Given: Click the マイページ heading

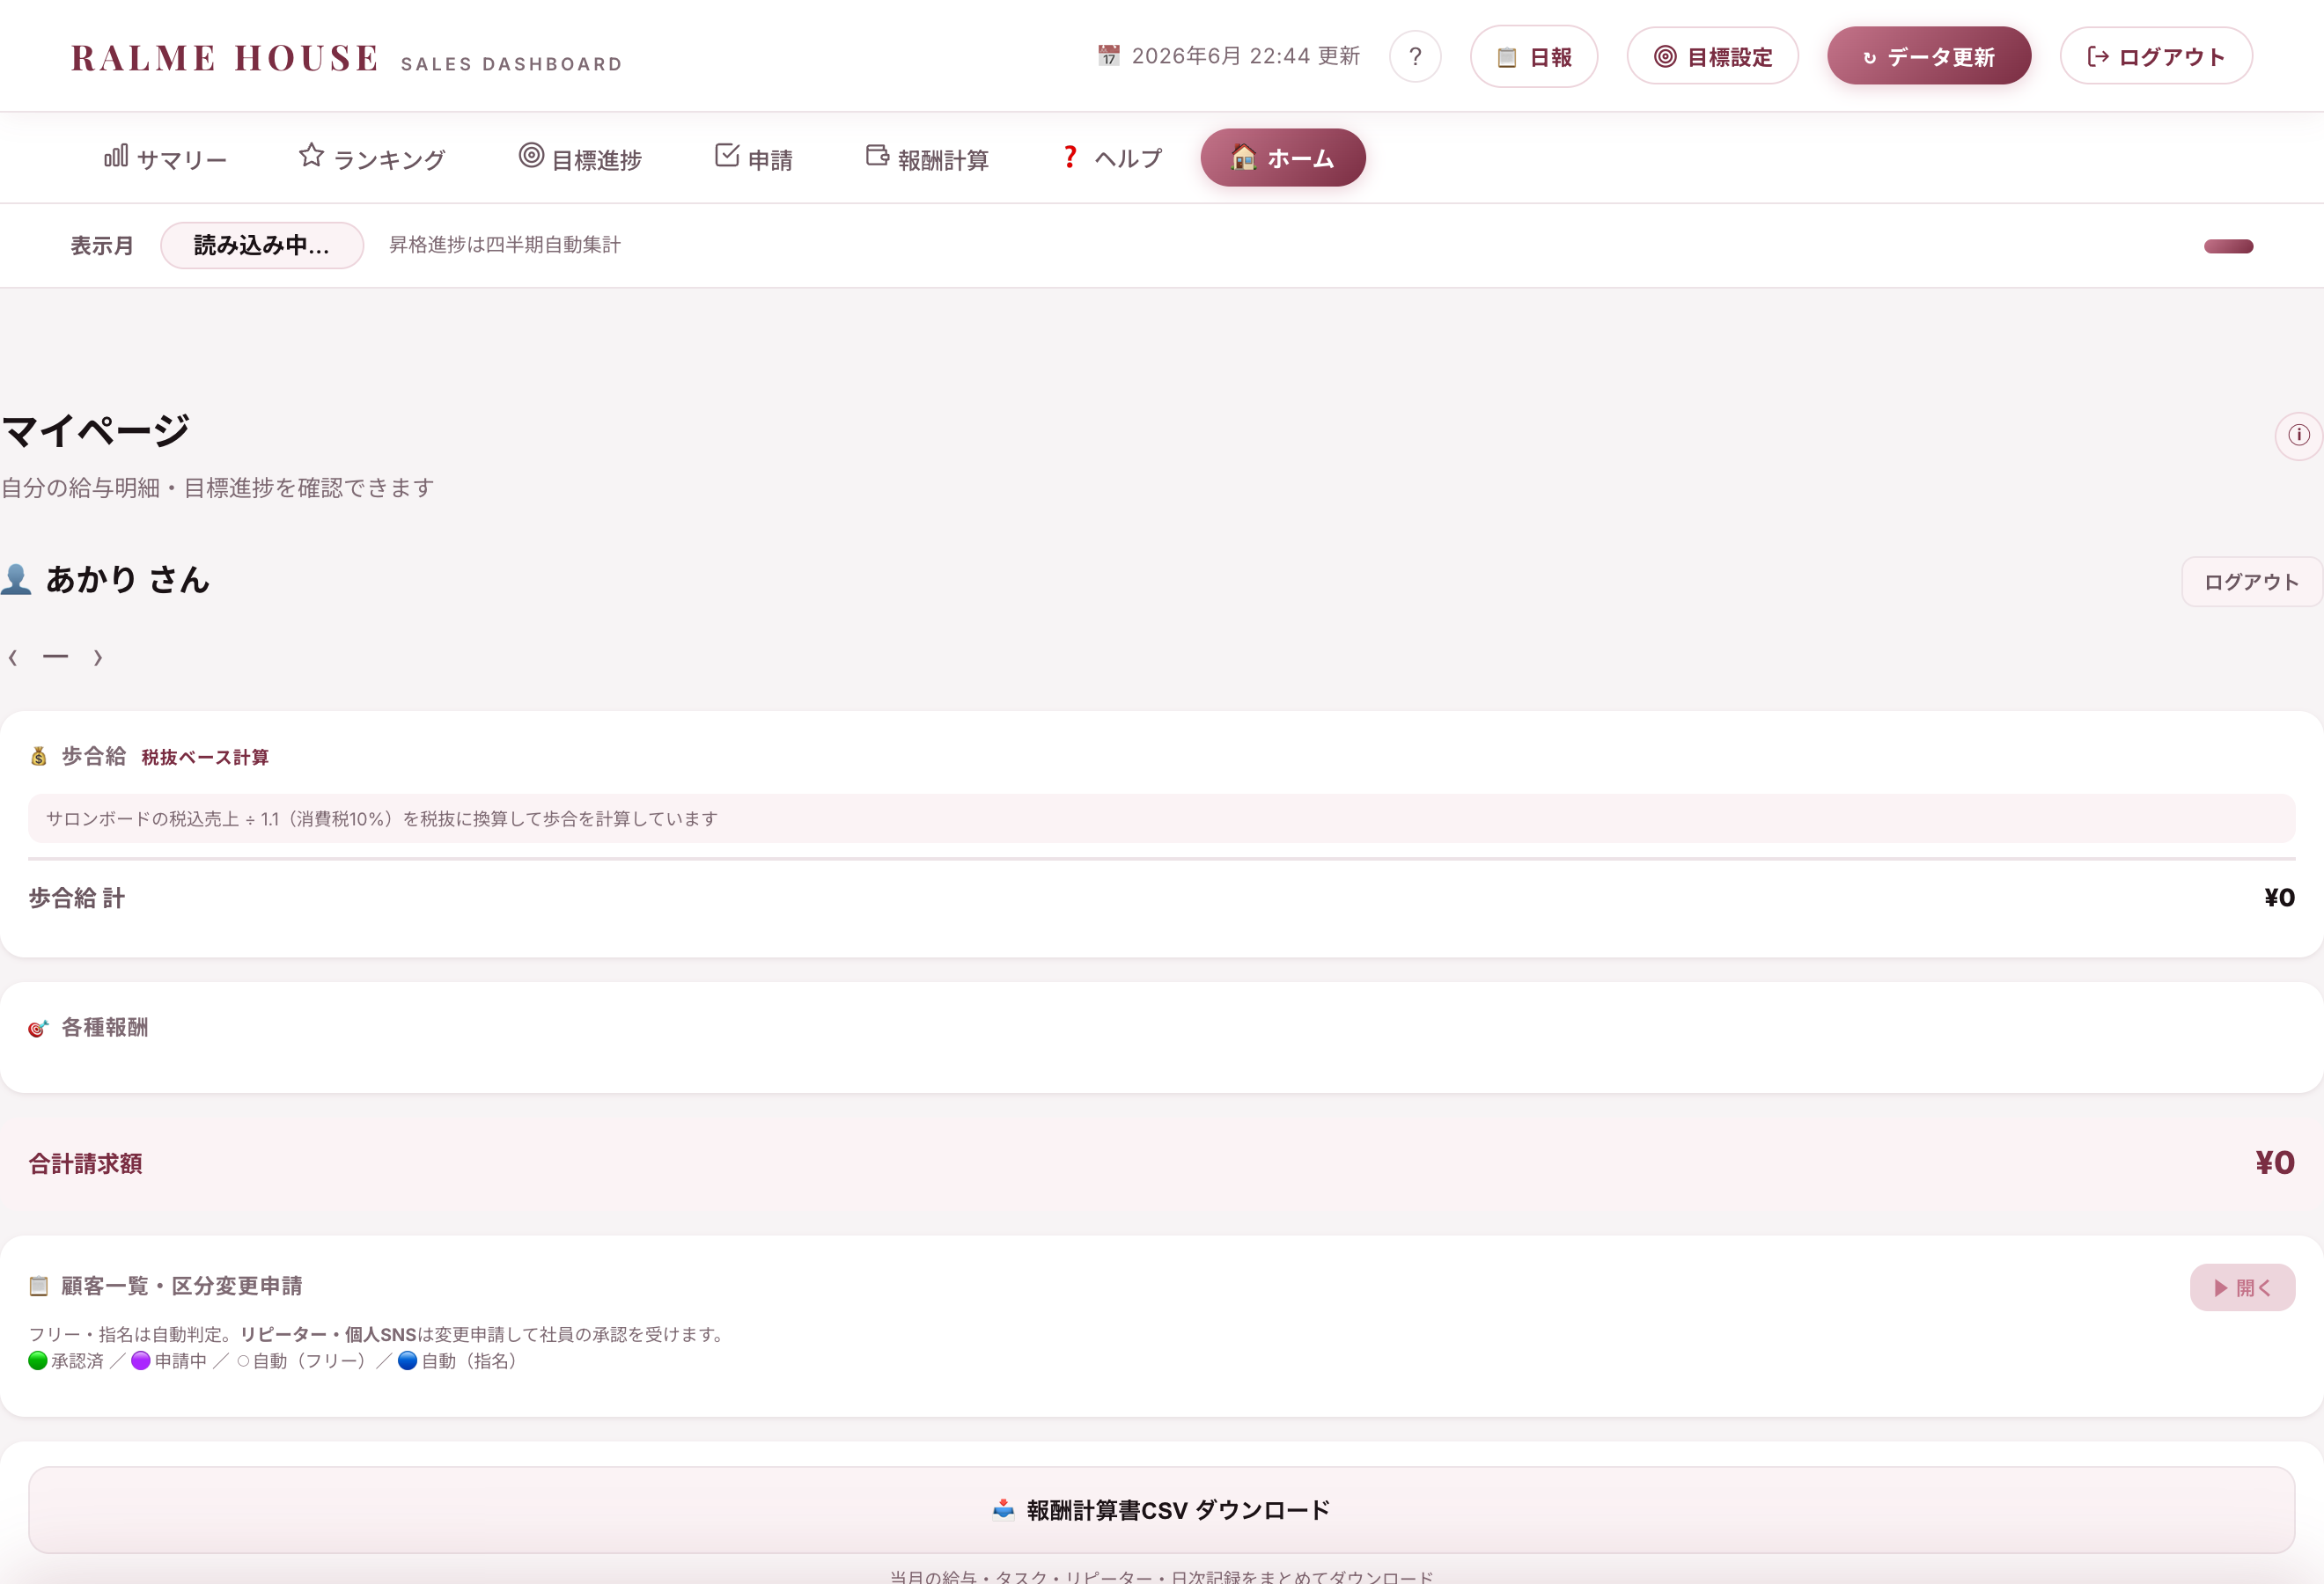Looking at the screenshot, I should point(96,430).
